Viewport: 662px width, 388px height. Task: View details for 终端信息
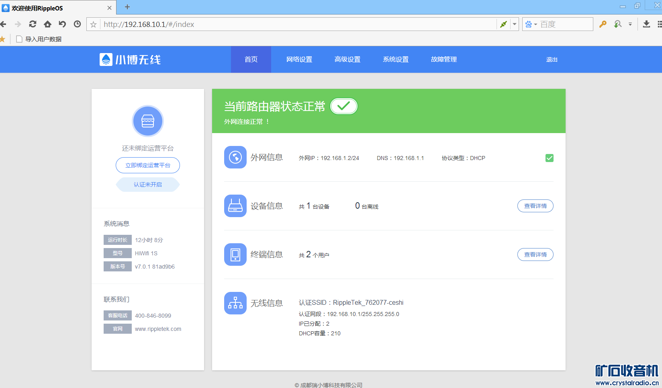pyautogui.click(x=535, y=255)
